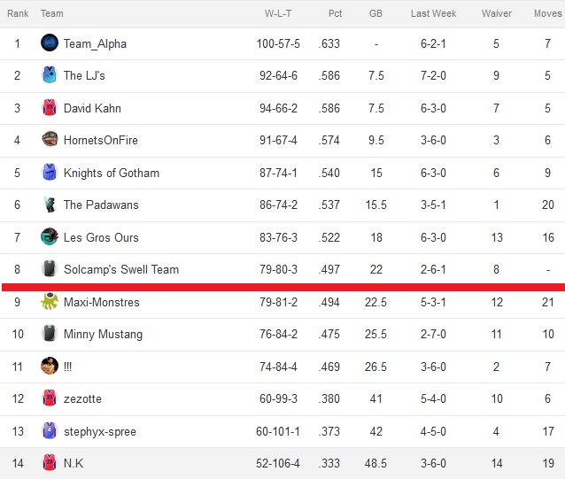Sort standings by the Pct column header
Image resolution: width=565 pixels, height=479 pixels.
[x=335, y=13]
